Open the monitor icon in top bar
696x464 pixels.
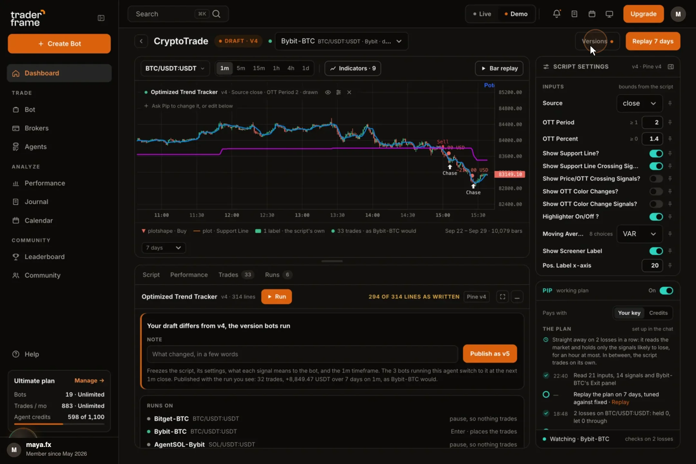pos(609,14)
